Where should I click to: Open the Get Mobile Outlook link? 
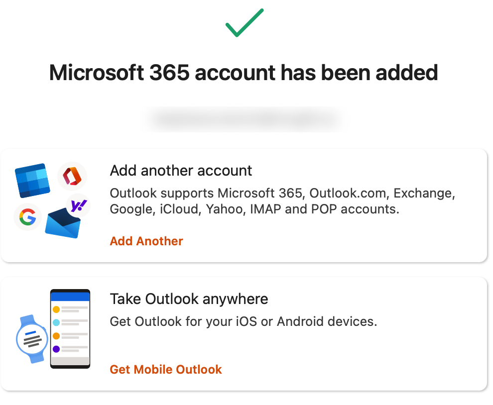click(x=166, y=370)
